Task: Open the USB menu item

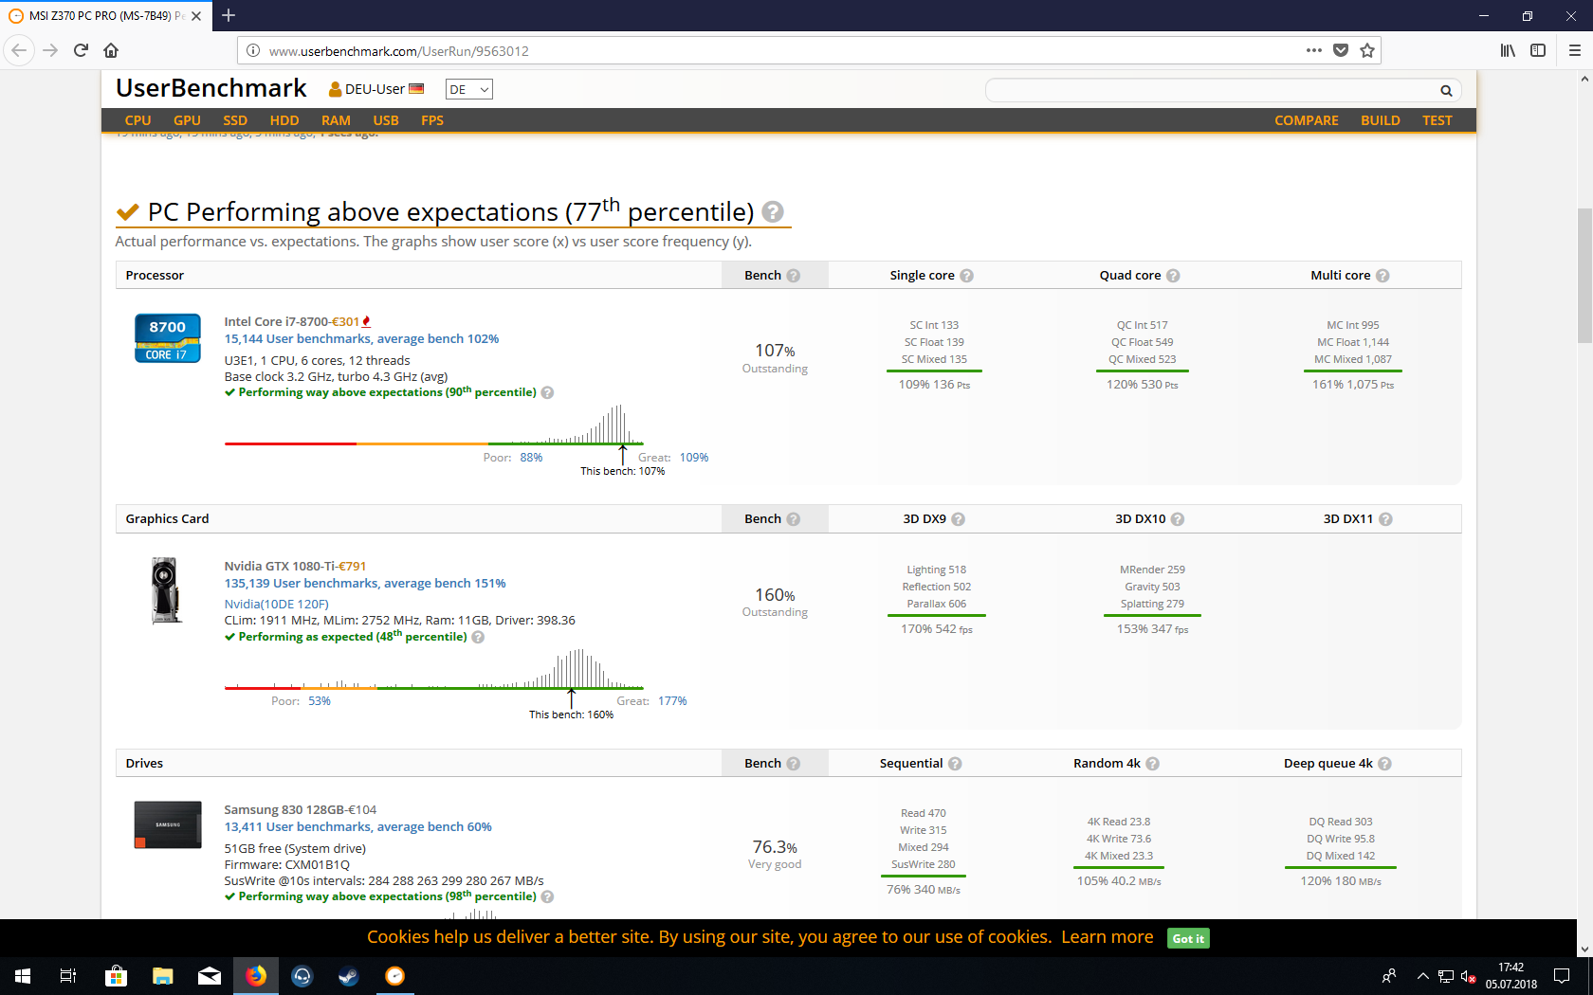Action: point(386,120)
